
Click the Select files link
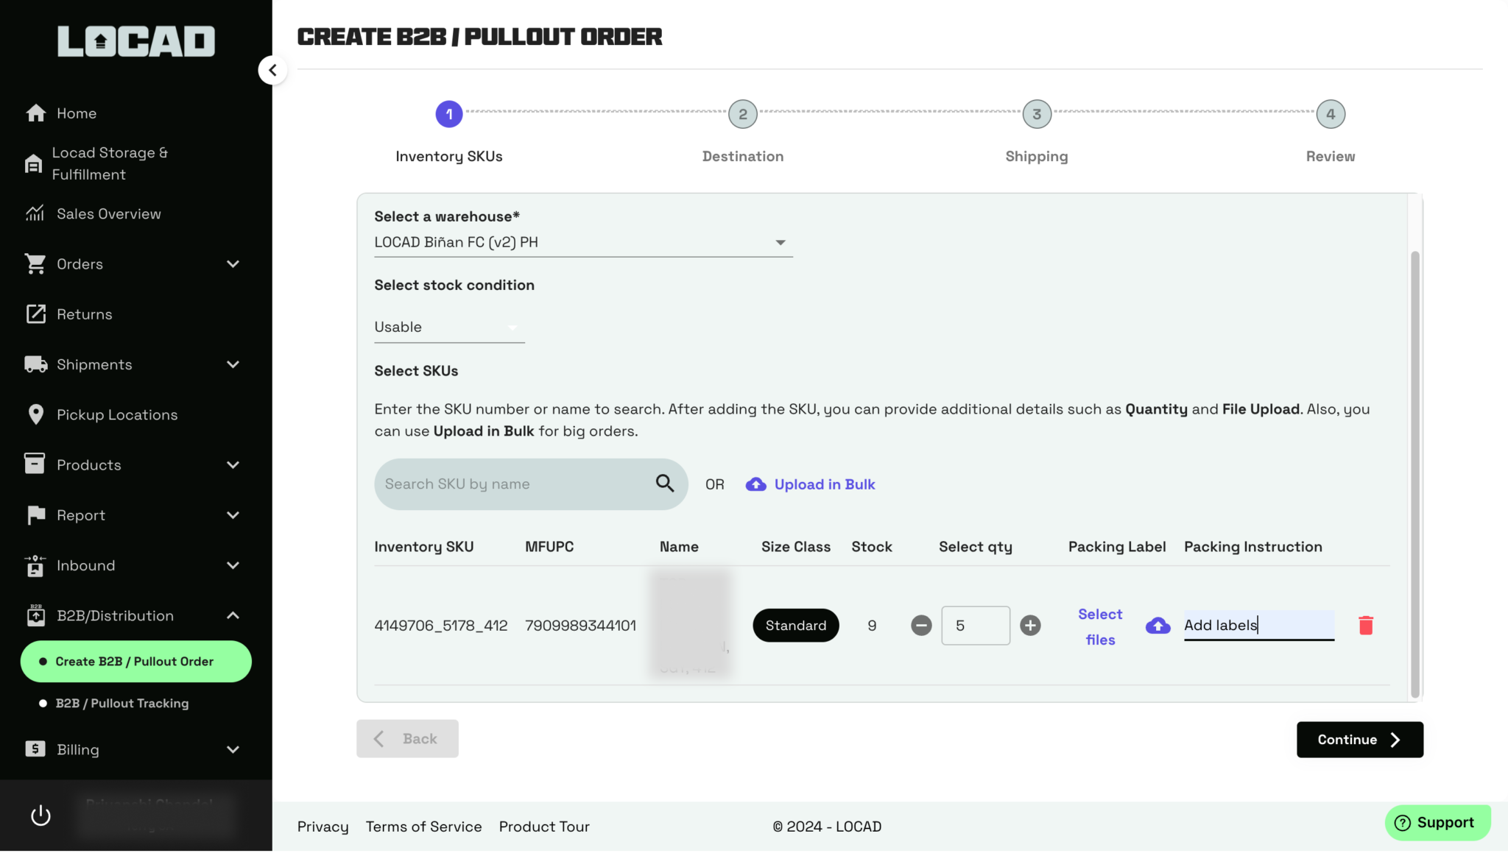click(1100, 626)
